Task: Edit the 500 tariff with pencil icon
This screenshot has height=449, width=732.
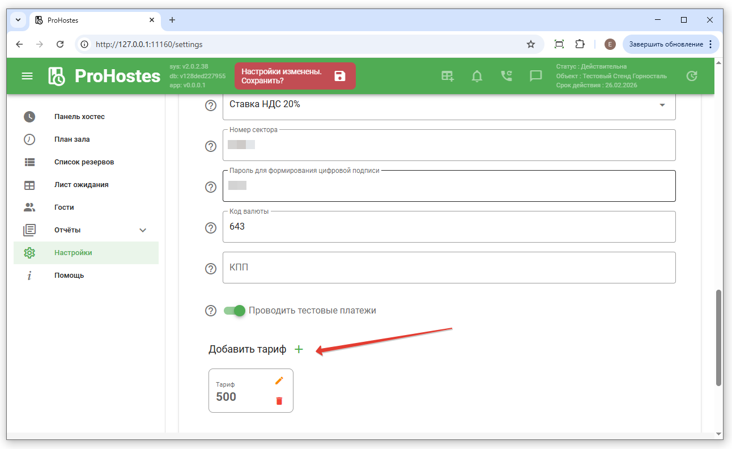Action: tap(279, 380)
